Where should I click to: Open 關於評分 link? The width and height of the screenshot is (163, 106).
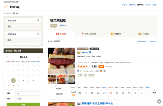pos(153,41)
